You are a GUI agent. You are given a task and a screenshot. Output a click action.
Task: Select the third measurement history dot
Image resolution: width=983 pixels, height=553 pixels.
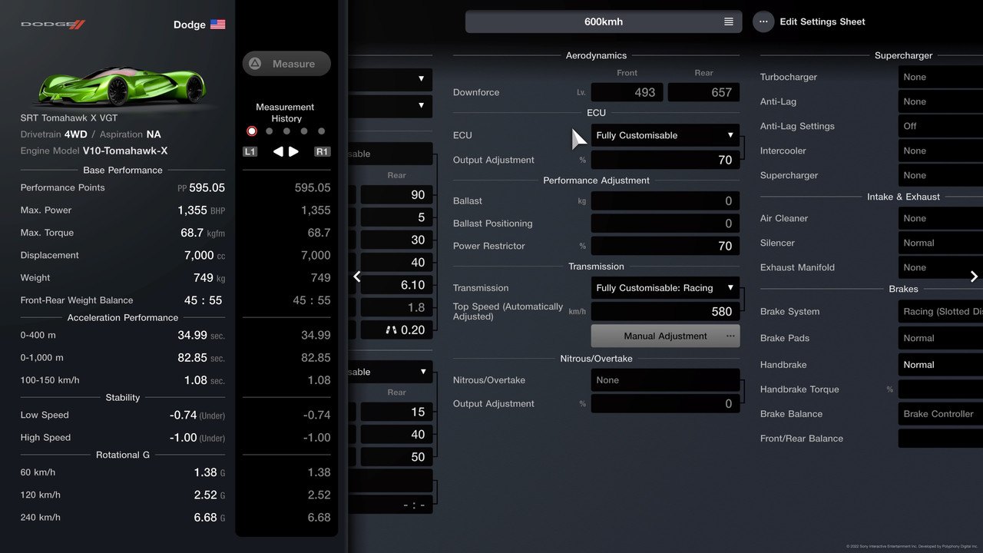point(286,131)
